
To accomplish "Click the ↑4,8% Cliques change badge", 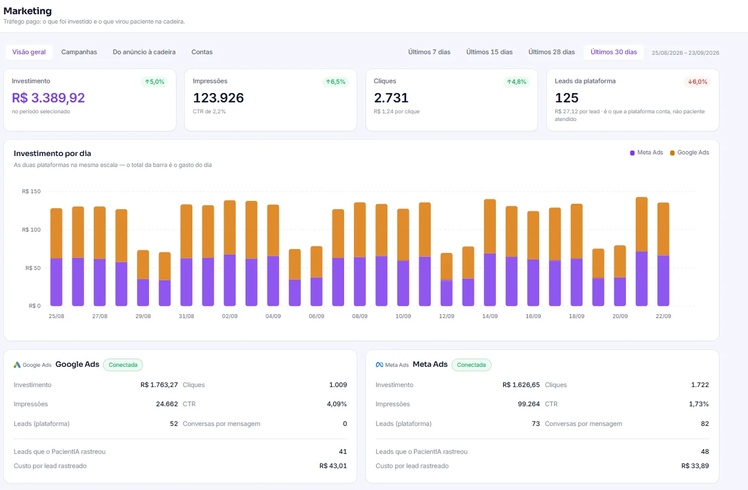I will [x=516, y=82].
